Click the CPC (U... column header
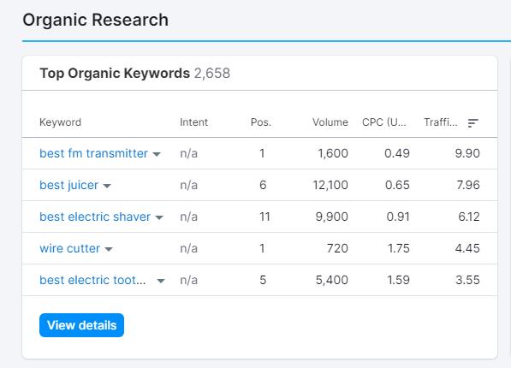 pos(384,122)
